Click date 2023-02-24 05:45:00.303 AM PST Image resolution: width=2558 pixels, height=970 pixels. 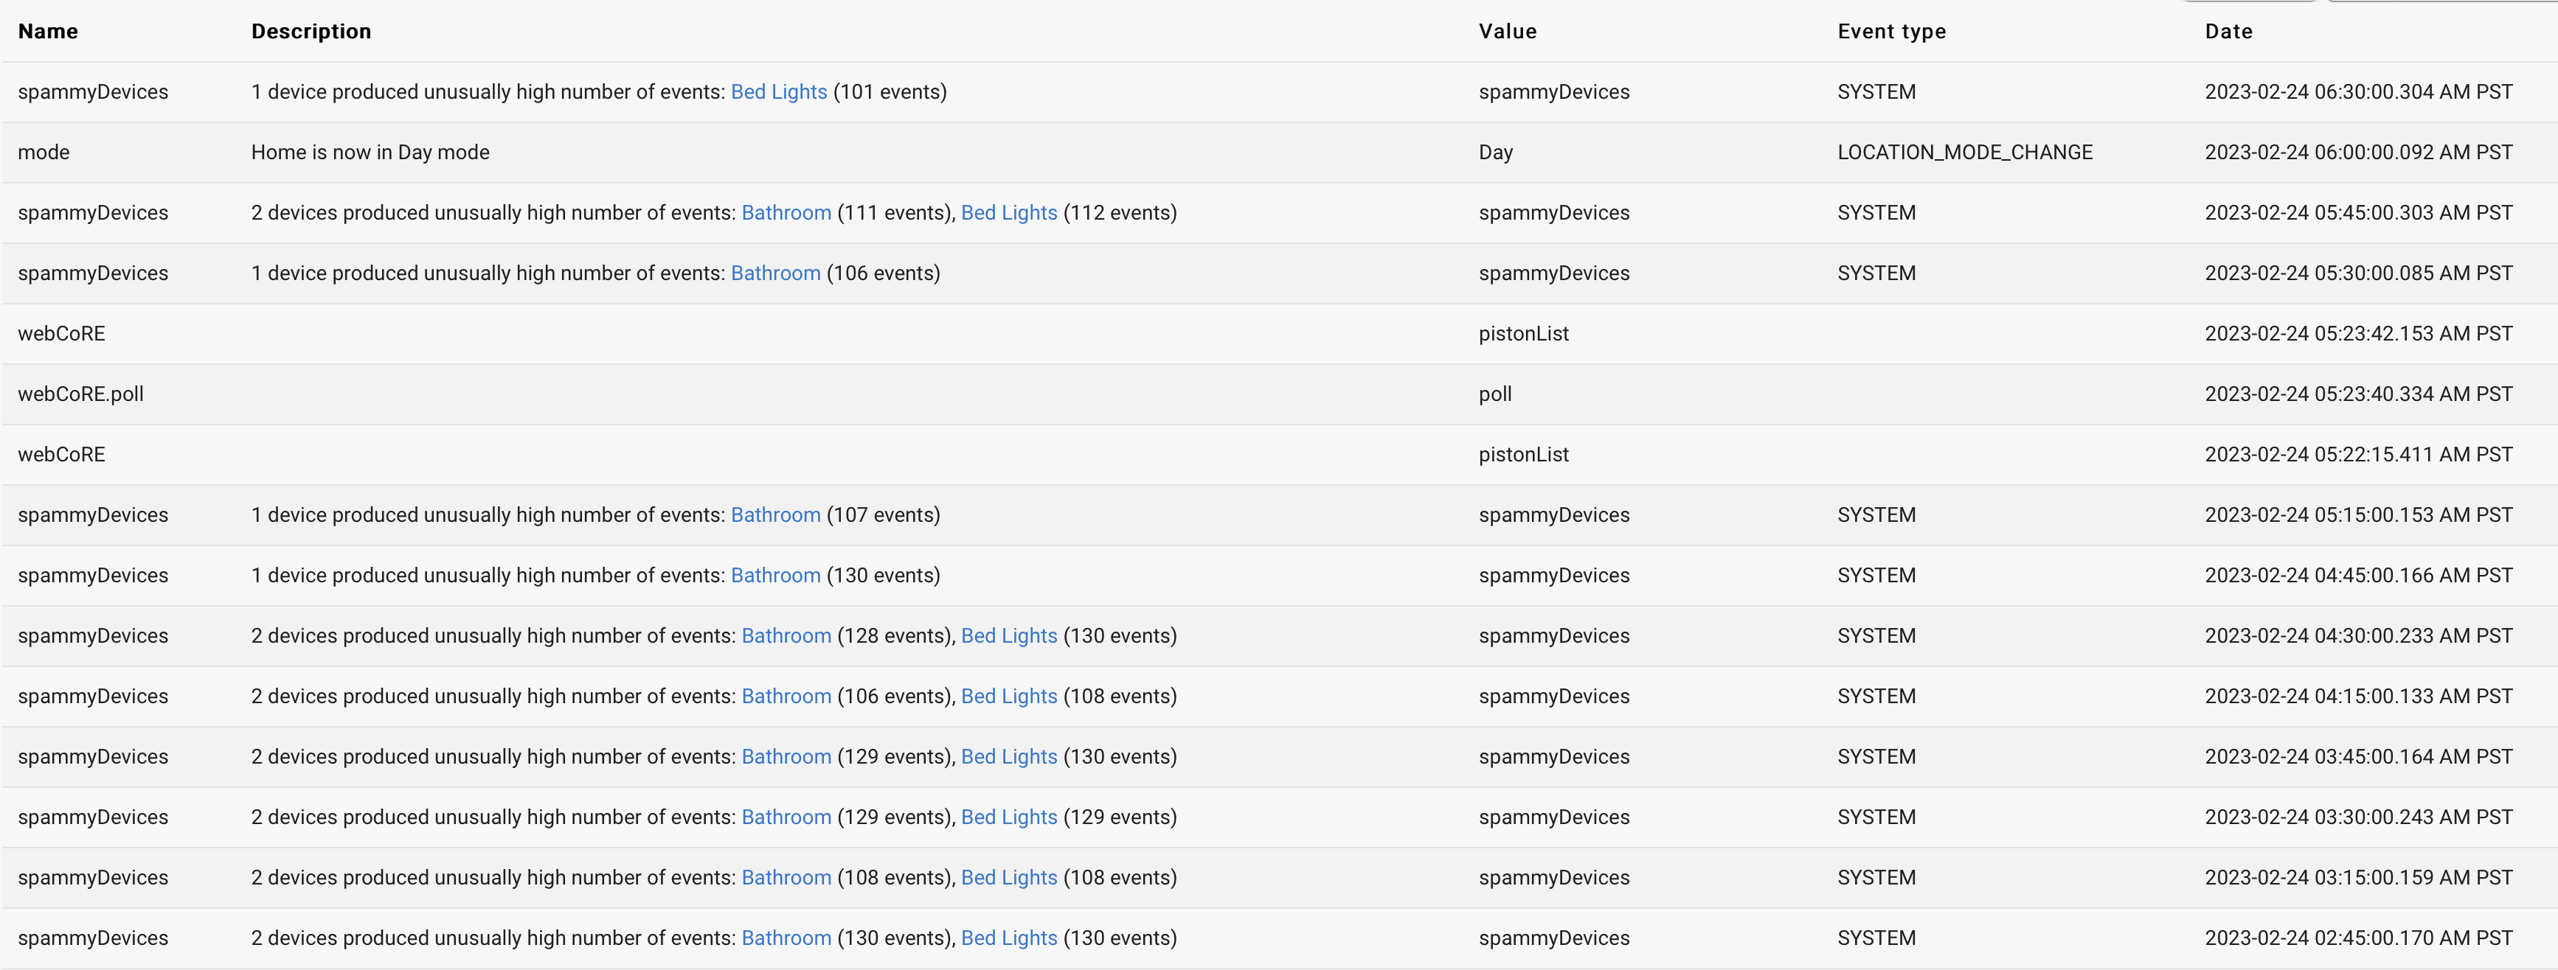2358,213
